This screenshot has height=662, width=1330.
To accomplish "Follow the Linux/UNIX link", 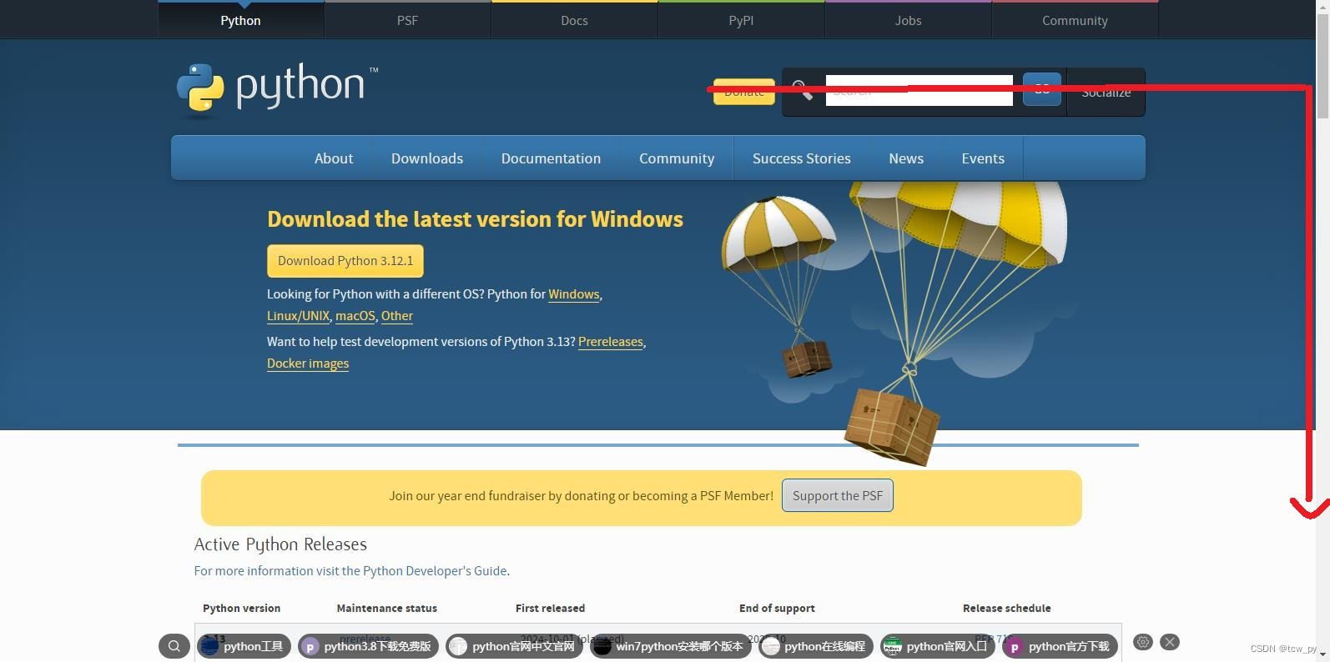I will [298, 316].
